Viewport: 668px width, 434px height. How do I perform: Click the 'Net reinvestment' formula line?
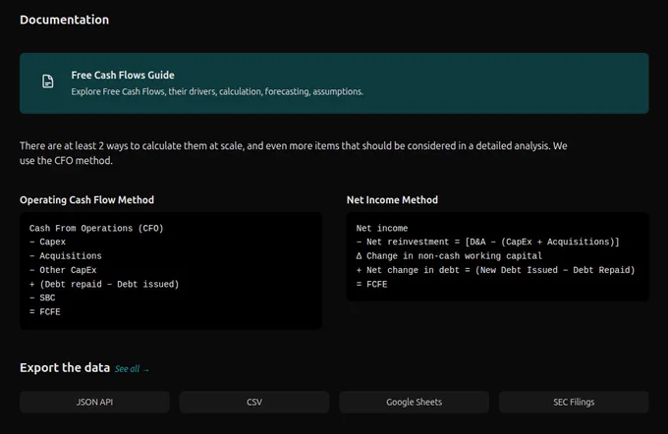tap(488, 242)
